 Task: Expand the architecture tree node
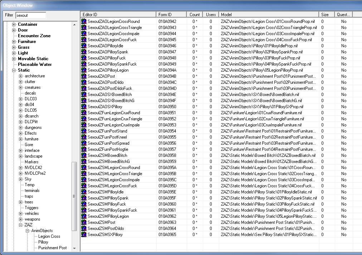[21, 76]
